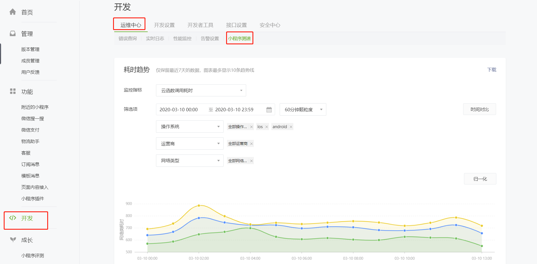537x264 pixels.
Task: Expand the 操作系统 dropdown
Action: click(x=189, y=126)
